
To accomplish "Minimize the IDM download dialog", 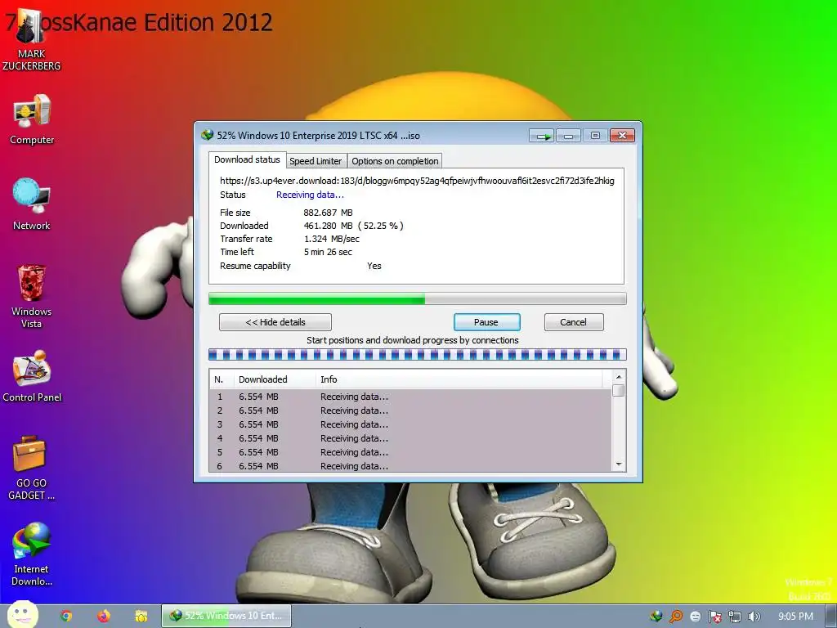I will [569, 136].
